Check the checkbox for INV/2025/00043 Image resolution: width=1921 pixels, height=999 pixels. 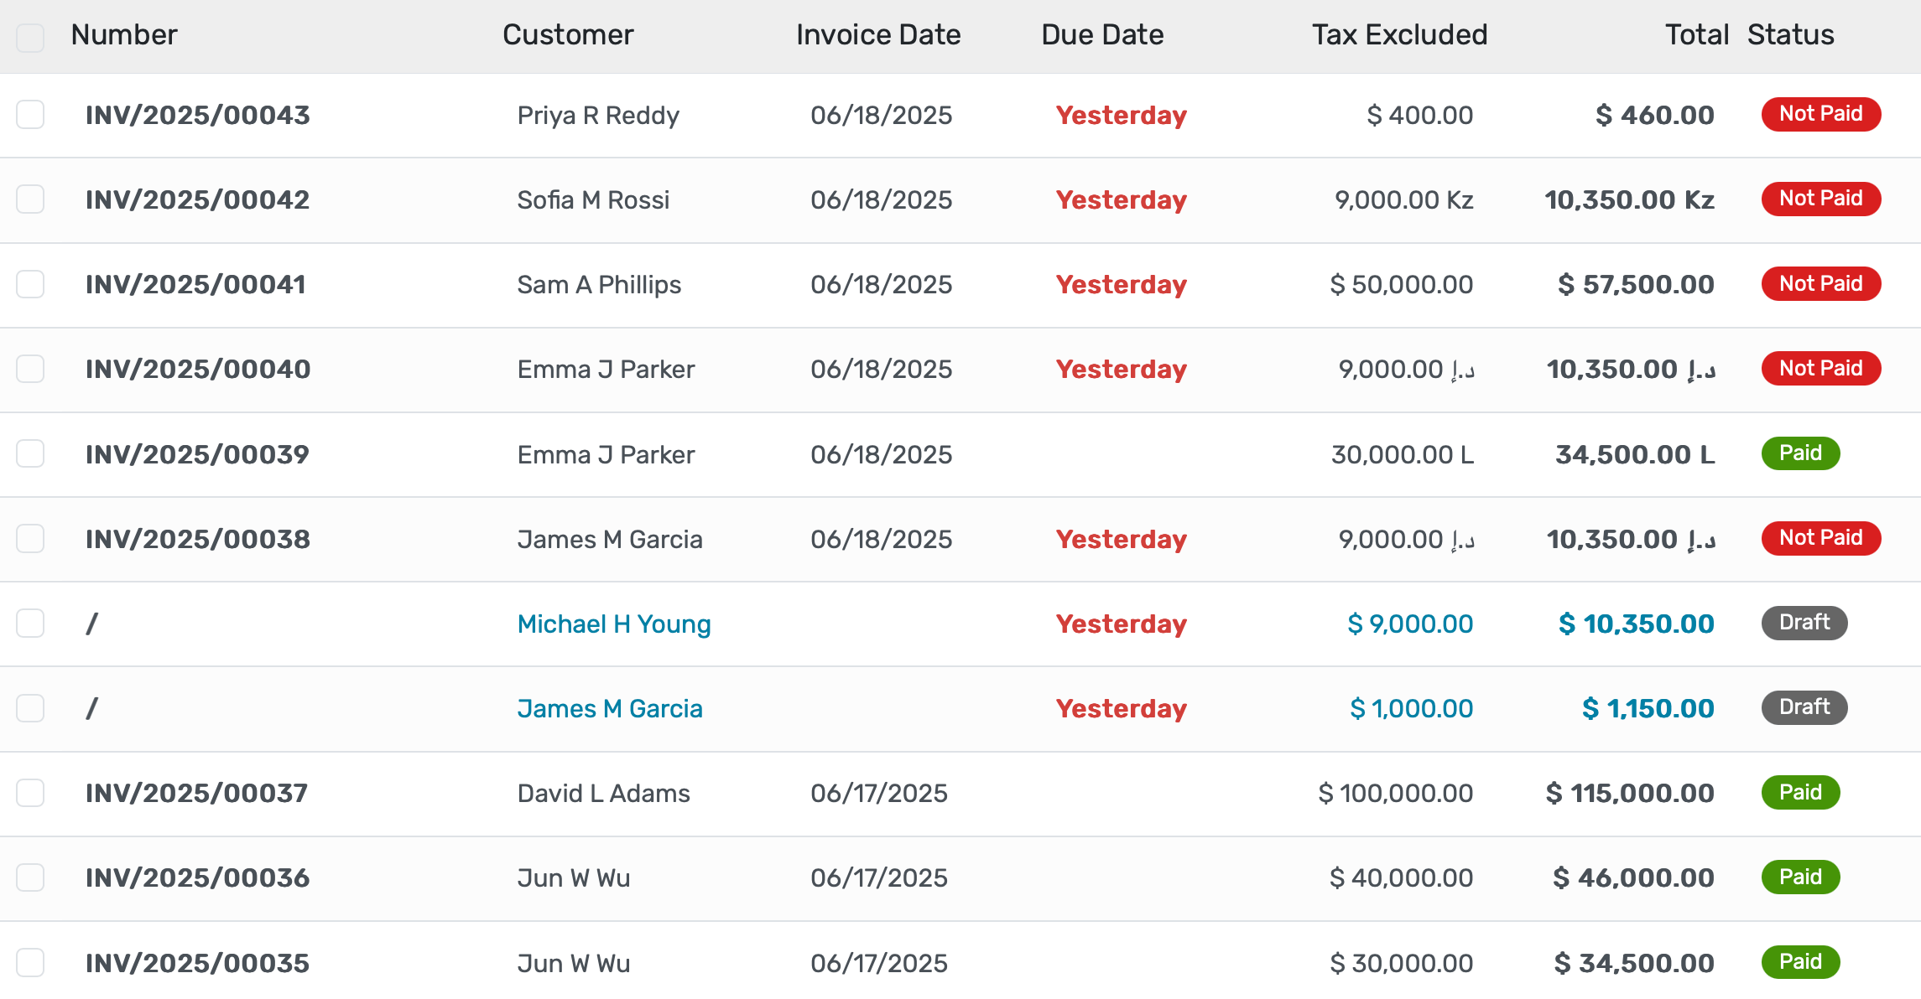[30, 115]
